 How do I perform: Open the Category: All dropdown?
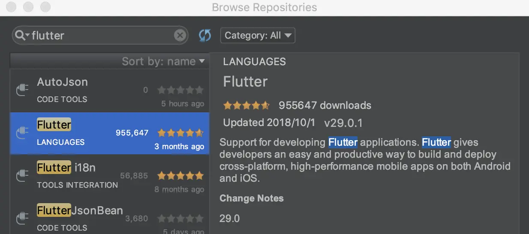click(x=258, y=35)
